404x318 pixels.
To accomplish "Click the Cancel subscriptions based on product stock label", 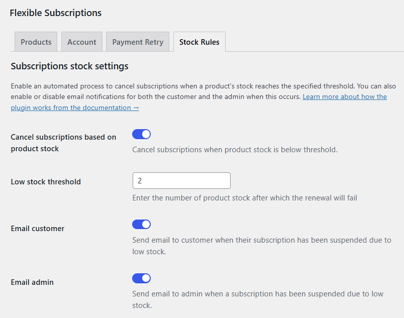I will (63, 143).
